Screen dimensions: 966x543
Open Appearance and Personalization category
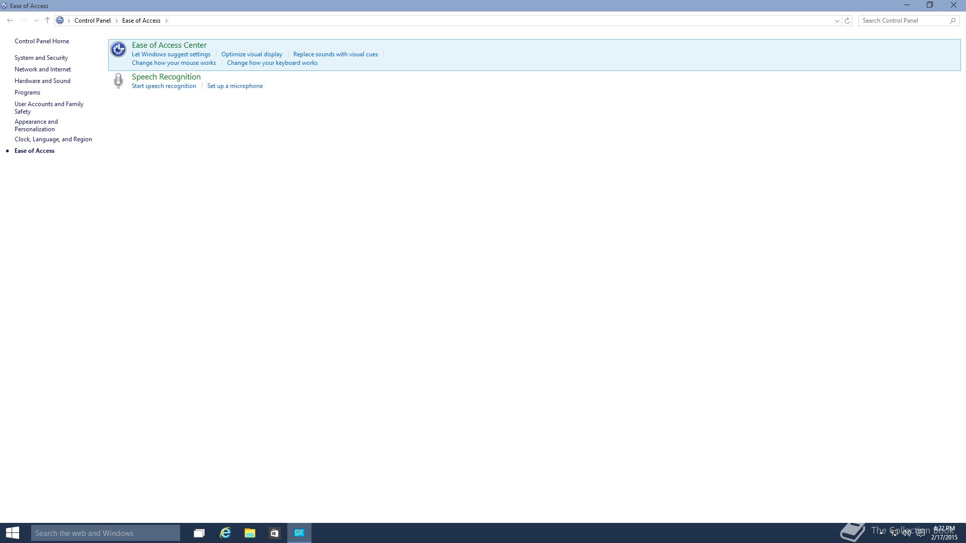(36, 125)
